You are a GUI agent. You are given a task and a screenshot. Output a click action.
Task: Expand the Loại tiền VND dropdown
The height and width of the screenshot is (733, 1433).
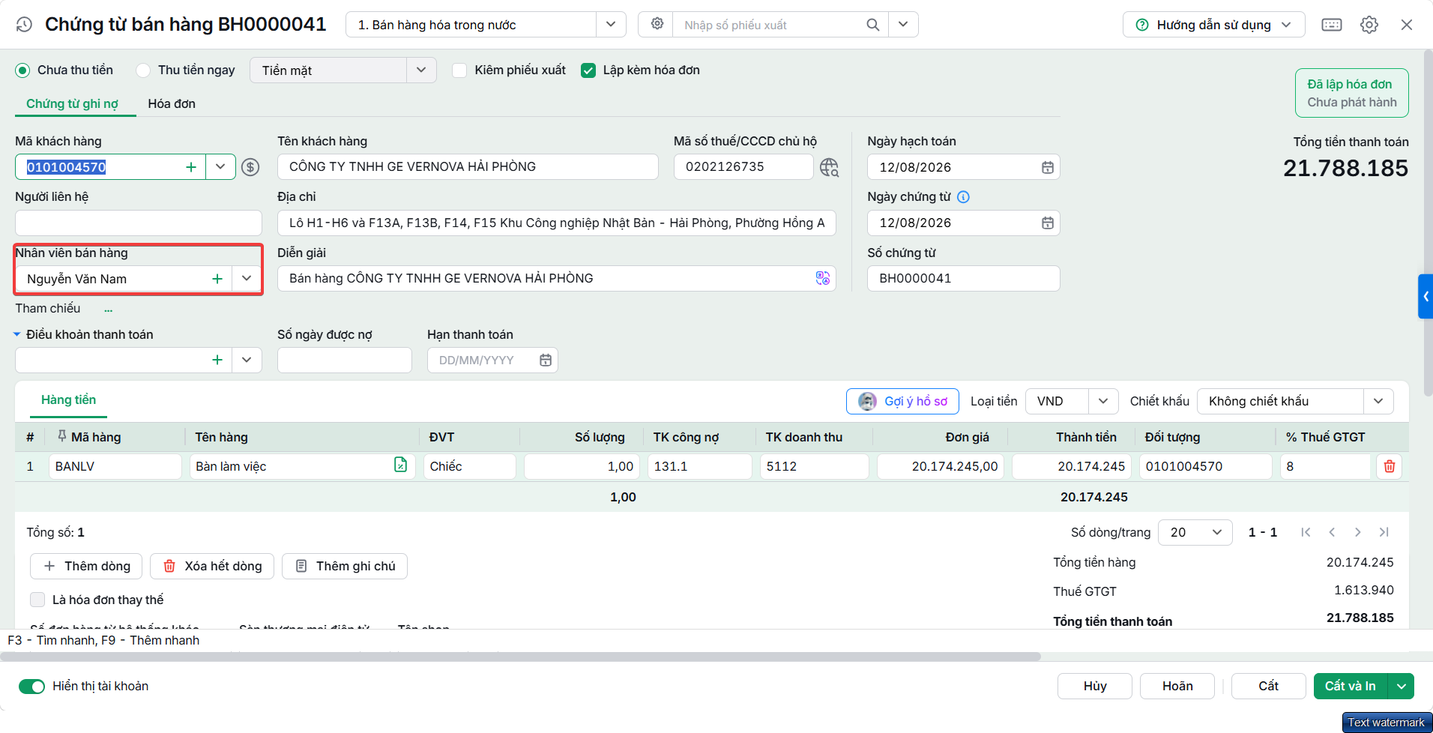click(1103, 401)
